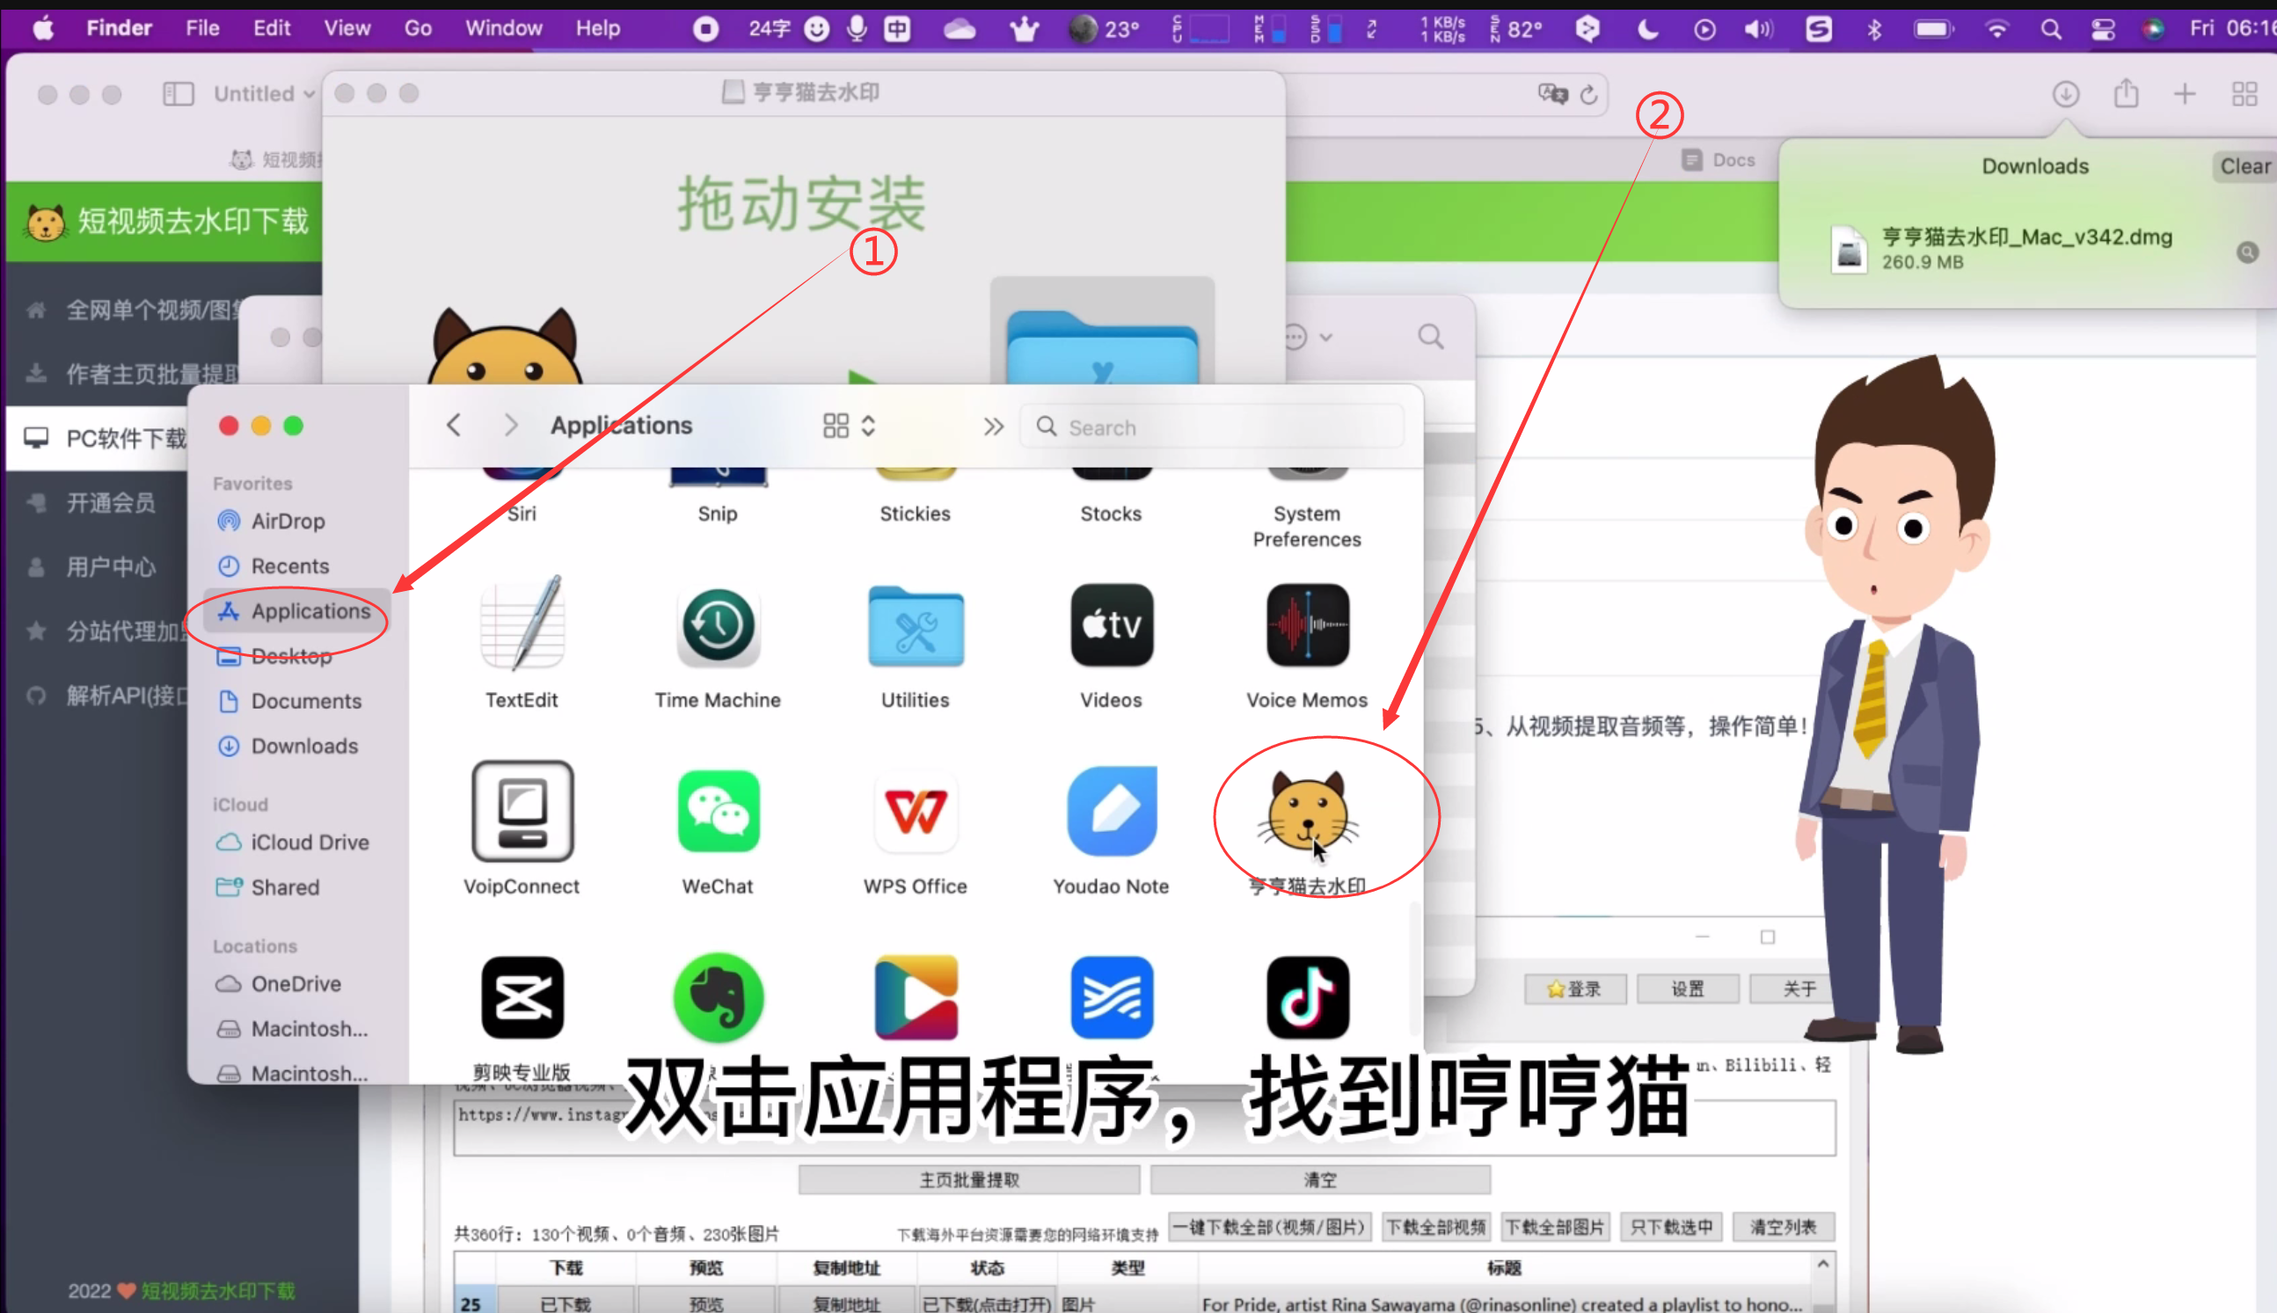Toggle Do Not Disturb moon icon
The height and width of the screenshot is (1313, 2277).
pos(1646,30)
